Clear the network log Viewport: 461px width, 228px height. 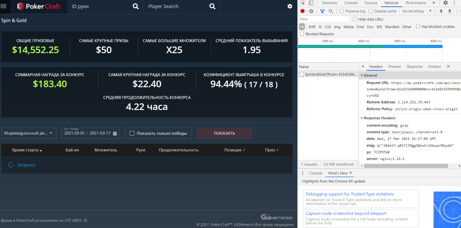point(311,11)
